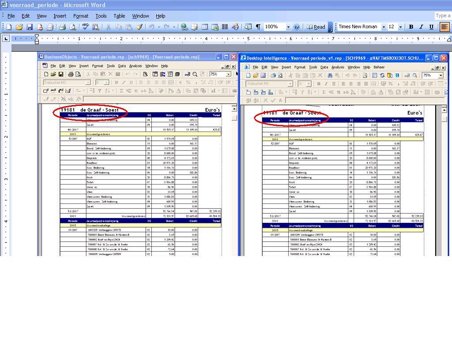Image resolution: width=452 pixels, height=339 pixels.
Task: Click the print icon in BusinessObjects window
Action: click(x=71, y=74)
